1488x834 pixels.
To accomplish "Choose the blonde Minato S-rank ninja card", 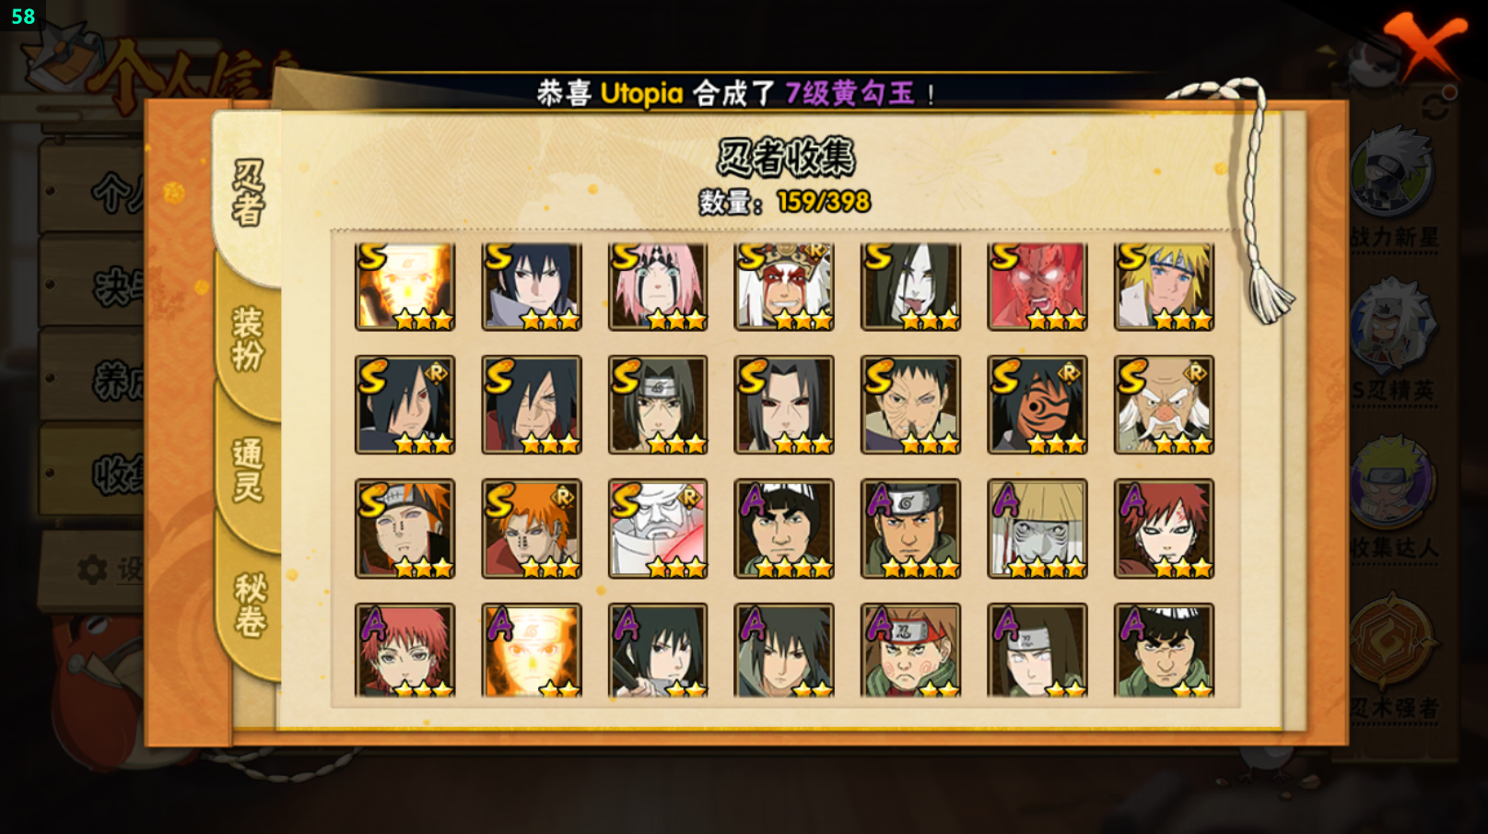I will (x=1164, y=286).
